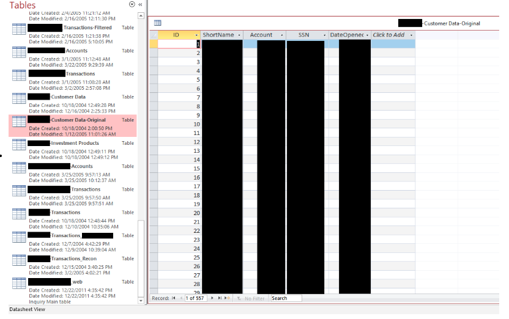Go to the next record

pos(212,298)
